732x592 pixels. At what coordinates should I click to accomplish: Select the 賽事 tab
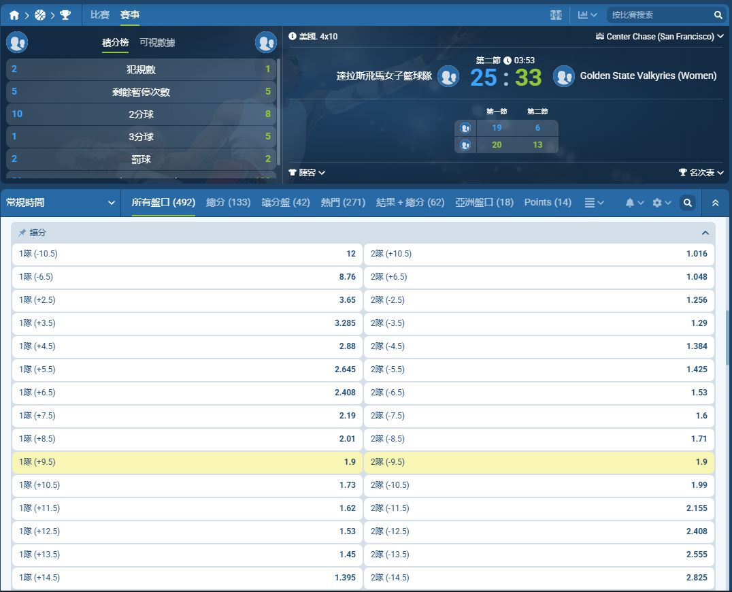click(130, 15)
